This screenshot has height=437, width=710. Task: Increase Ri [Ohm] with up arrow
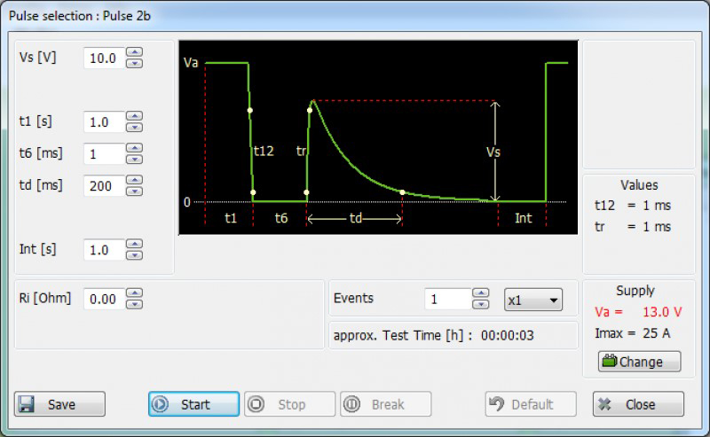(x=135, y=293)
